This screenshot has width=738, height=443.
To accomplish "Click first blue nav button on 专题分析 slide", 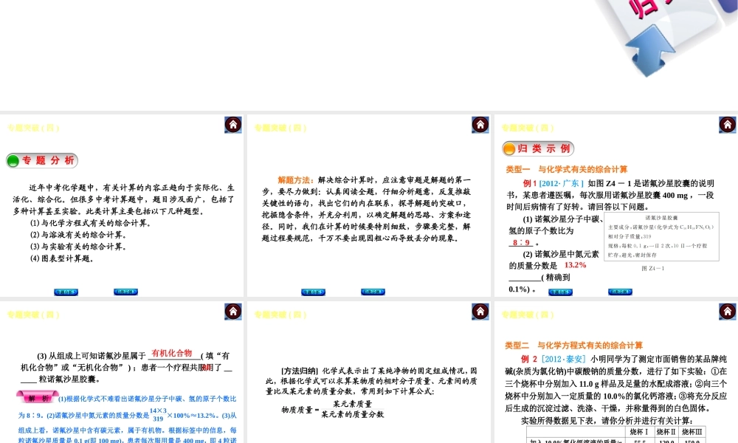I will click(x=66, y=292).
